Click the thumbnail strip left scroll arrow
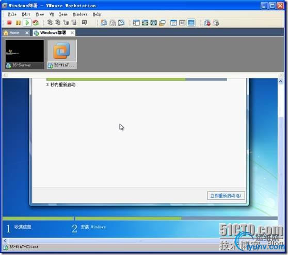 [x=6, y=75]
